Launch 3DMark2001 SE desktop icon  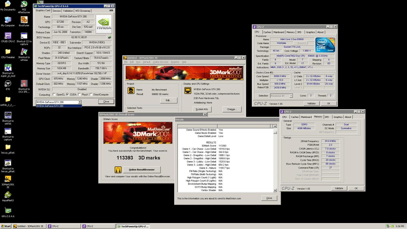(x=8, y=182)
